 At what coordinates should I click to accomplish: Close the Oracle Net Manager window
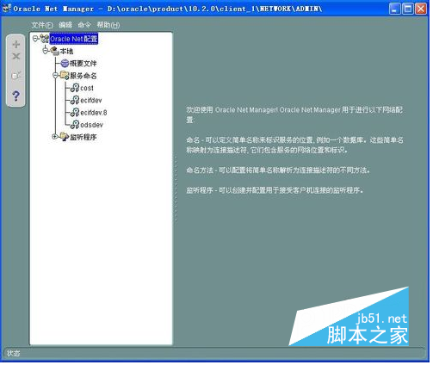tap(421, 9)
